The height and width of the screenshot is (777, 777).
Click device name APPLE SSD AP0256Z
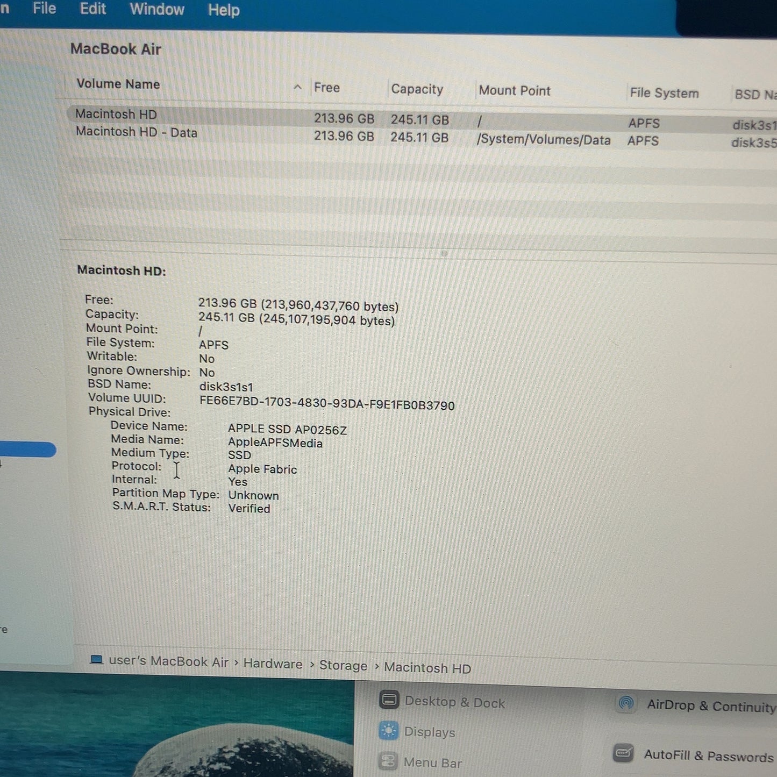click(287, 429)
